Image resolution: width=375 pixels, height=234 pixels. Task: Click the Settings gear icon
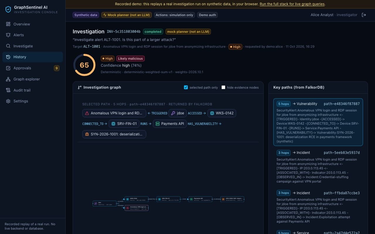[8, 101]
